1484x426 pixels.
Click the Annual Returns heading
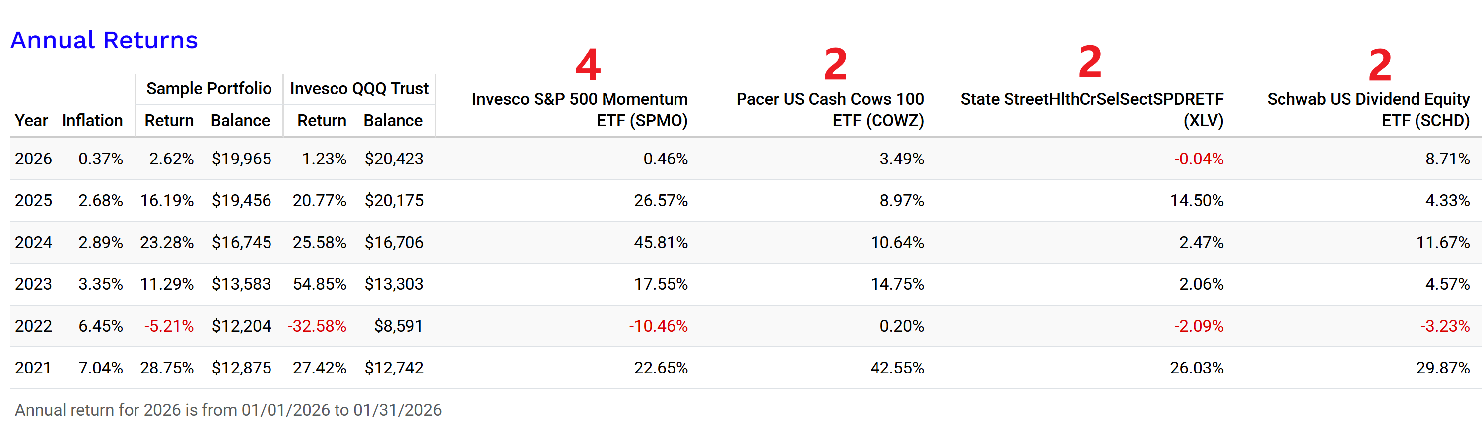(104, 40)
